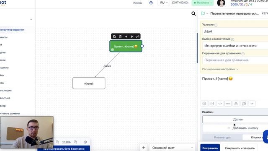
Task: Cut the block using the scissors icon
Action: pyautogui.click(x=132, y=36)
